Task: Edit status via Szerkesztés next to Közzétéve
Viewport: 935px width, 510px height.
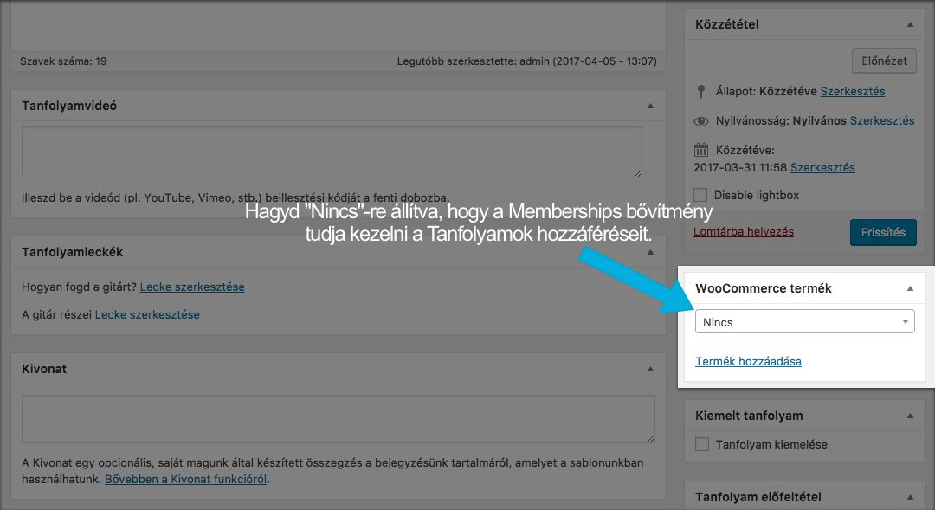Action: click(x=852, y=91)
